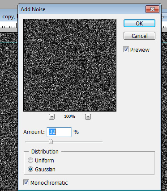
Task: Zoom in the noise preview
Action: [88, 117]
